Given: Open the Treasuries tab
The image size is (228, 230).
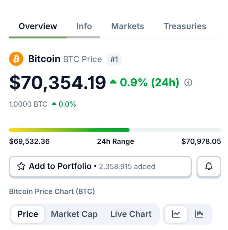Looking at the screenshot, I should [x=185, y=26].
